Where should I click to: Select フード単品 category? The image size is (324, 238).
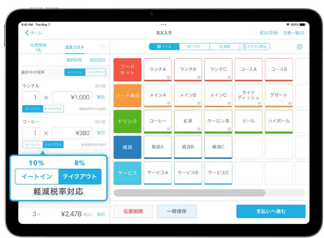coord(127,96)
